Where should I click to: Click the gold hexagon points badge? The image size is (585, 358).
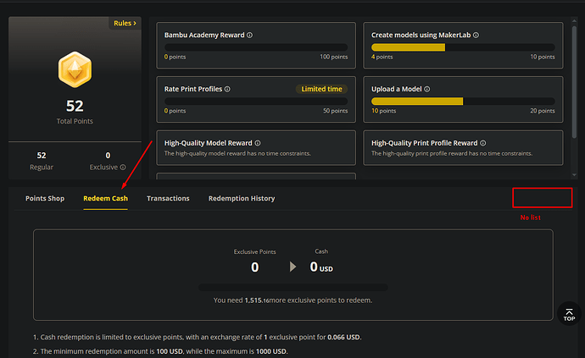[x=75, y=69]
